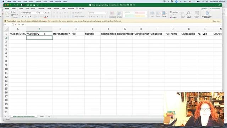
Task: Select the Bad cell style swatch
Action: [140, 13]
